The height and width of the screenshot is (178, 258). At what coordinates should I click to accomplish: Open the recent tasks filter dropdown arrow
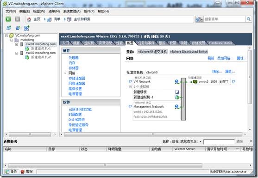(x=201, y=141)
